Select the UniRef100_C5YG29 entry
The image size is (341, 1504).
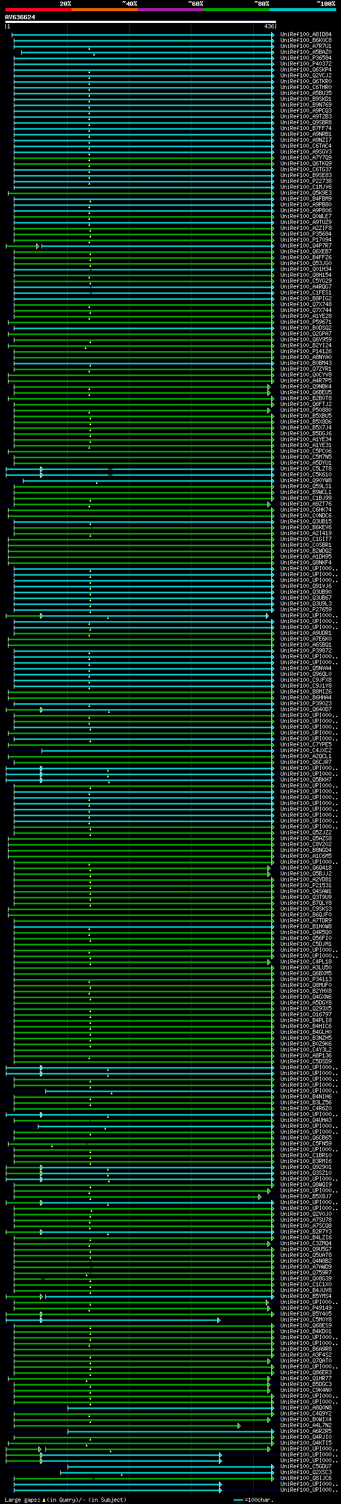click(x=306, y=281)
